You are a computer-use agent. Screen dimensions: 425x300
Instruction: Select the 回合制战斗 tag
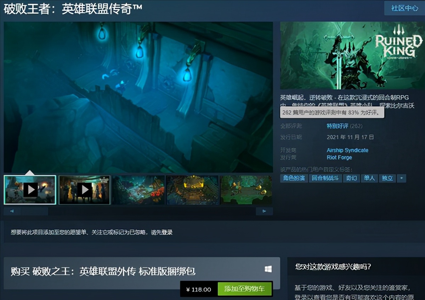tap(325, 178)
